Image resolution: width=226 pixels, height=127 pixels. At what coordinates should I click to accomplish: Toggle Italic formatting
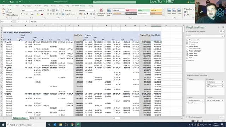tap(24, 14)
